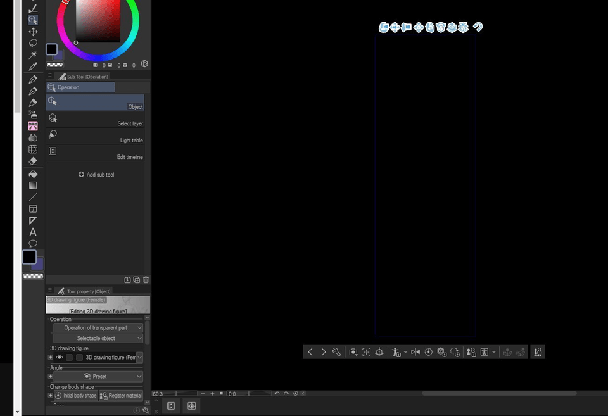Expand the Angle plus section
608x416 pixels.
point(51,377)
